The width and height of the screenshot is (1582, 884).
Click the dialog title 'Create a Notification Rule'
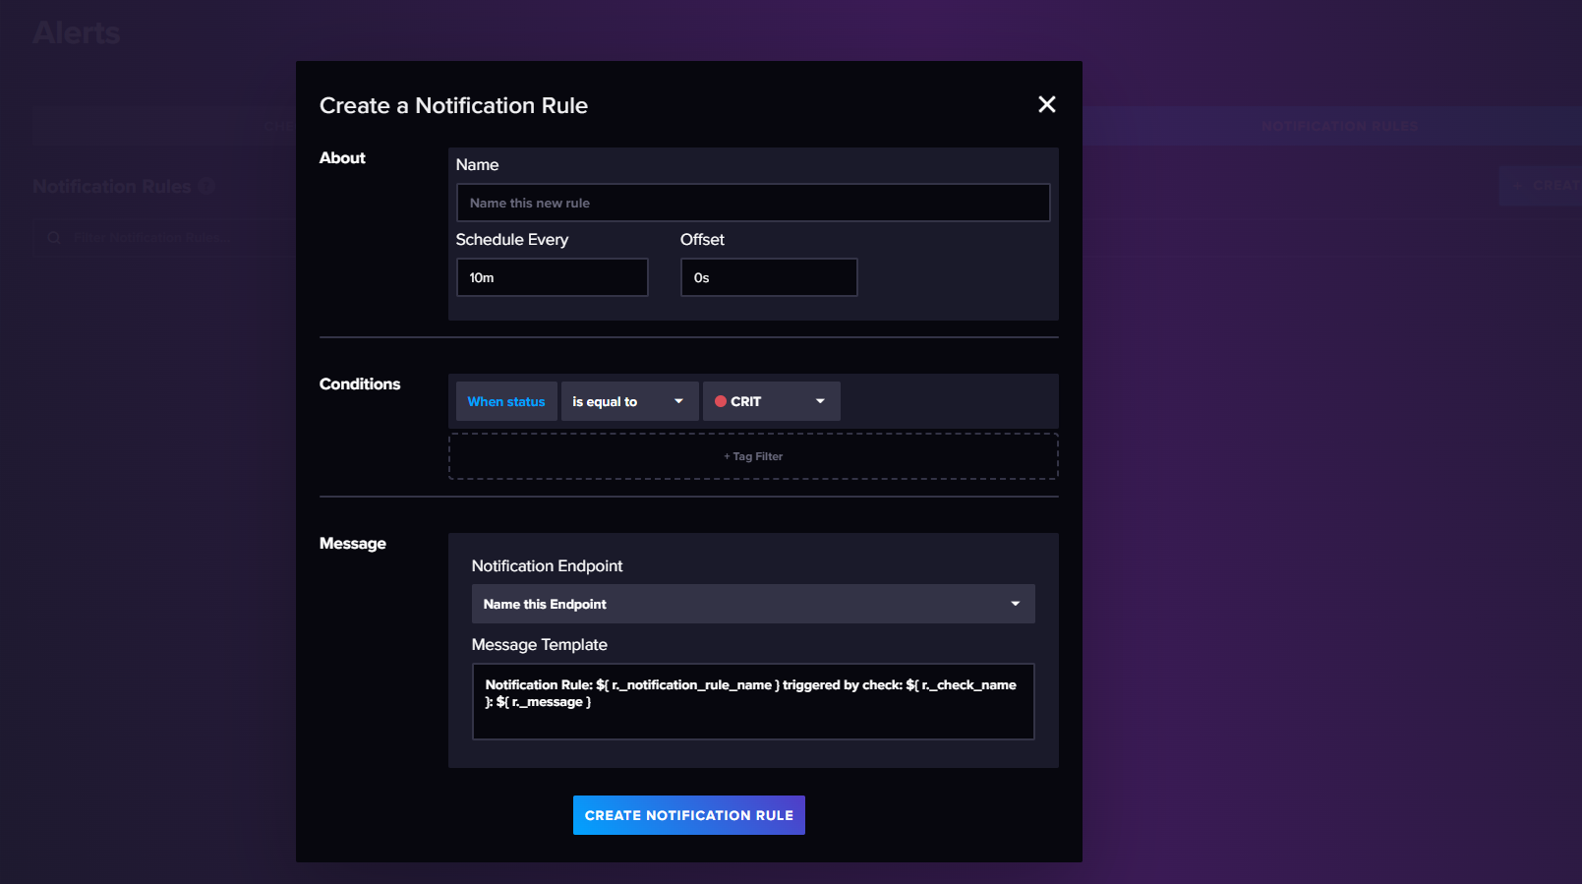pos(453,105)
